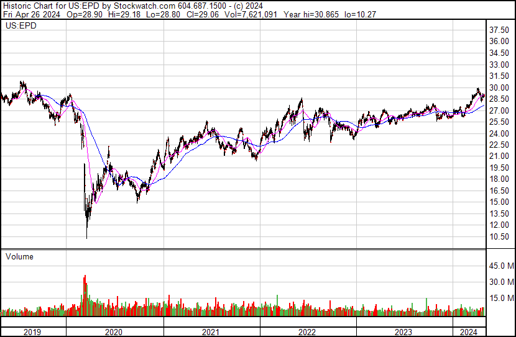Select the 2022 year label on the time axis

tap(308, 332)
